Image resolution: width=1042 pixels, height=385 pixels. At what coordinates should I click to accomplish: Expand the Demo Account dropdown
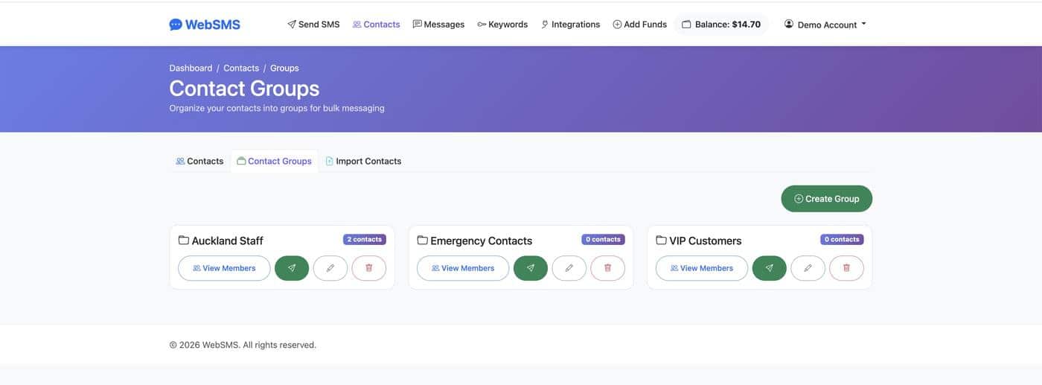[825, 25]
